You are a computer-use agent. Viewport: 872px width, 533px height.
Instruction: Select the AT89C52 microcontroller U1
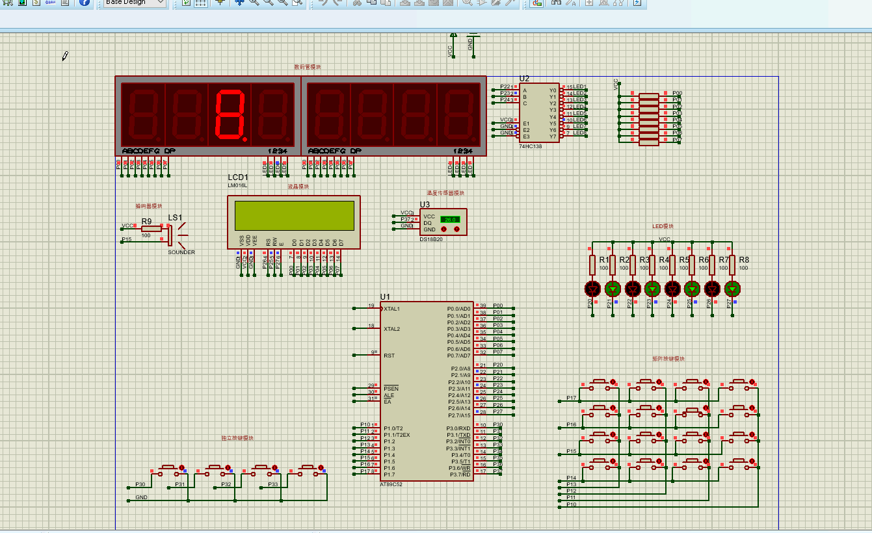427,391
